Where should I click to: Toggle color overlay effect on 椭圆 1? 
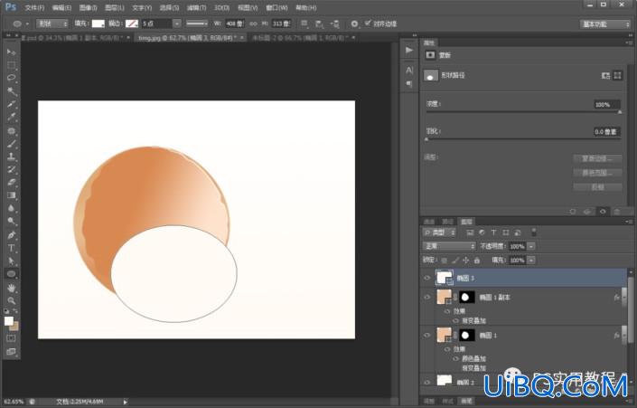[455, 359]
